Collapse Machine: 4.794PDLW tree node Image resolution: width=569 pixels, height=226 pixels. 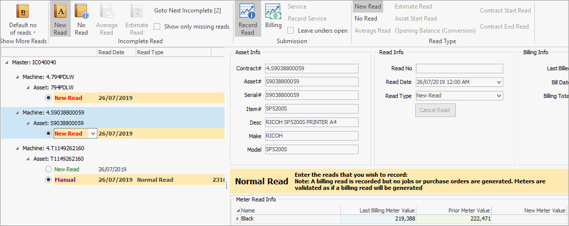[x=18, y=77]
